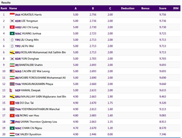Click the Rank column header
182x138 pixels.
point(4,8)
